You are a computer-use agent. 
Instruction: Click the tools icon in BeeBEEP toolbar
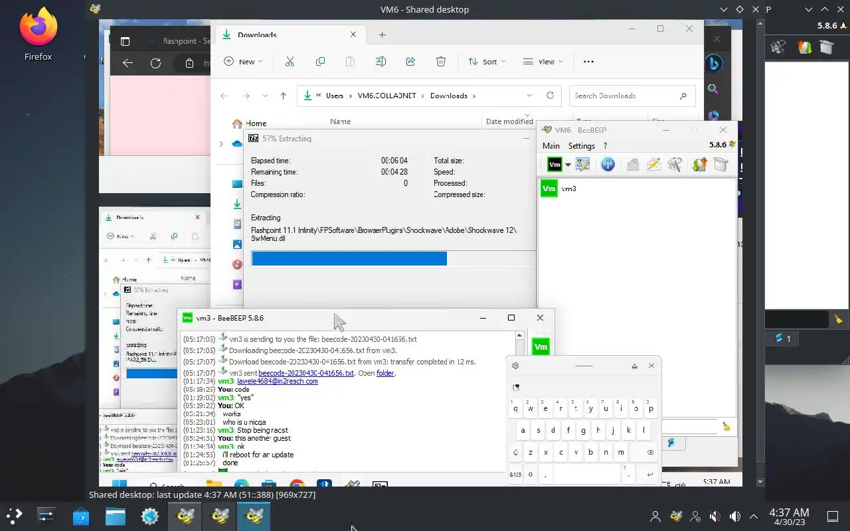[675, 165]
